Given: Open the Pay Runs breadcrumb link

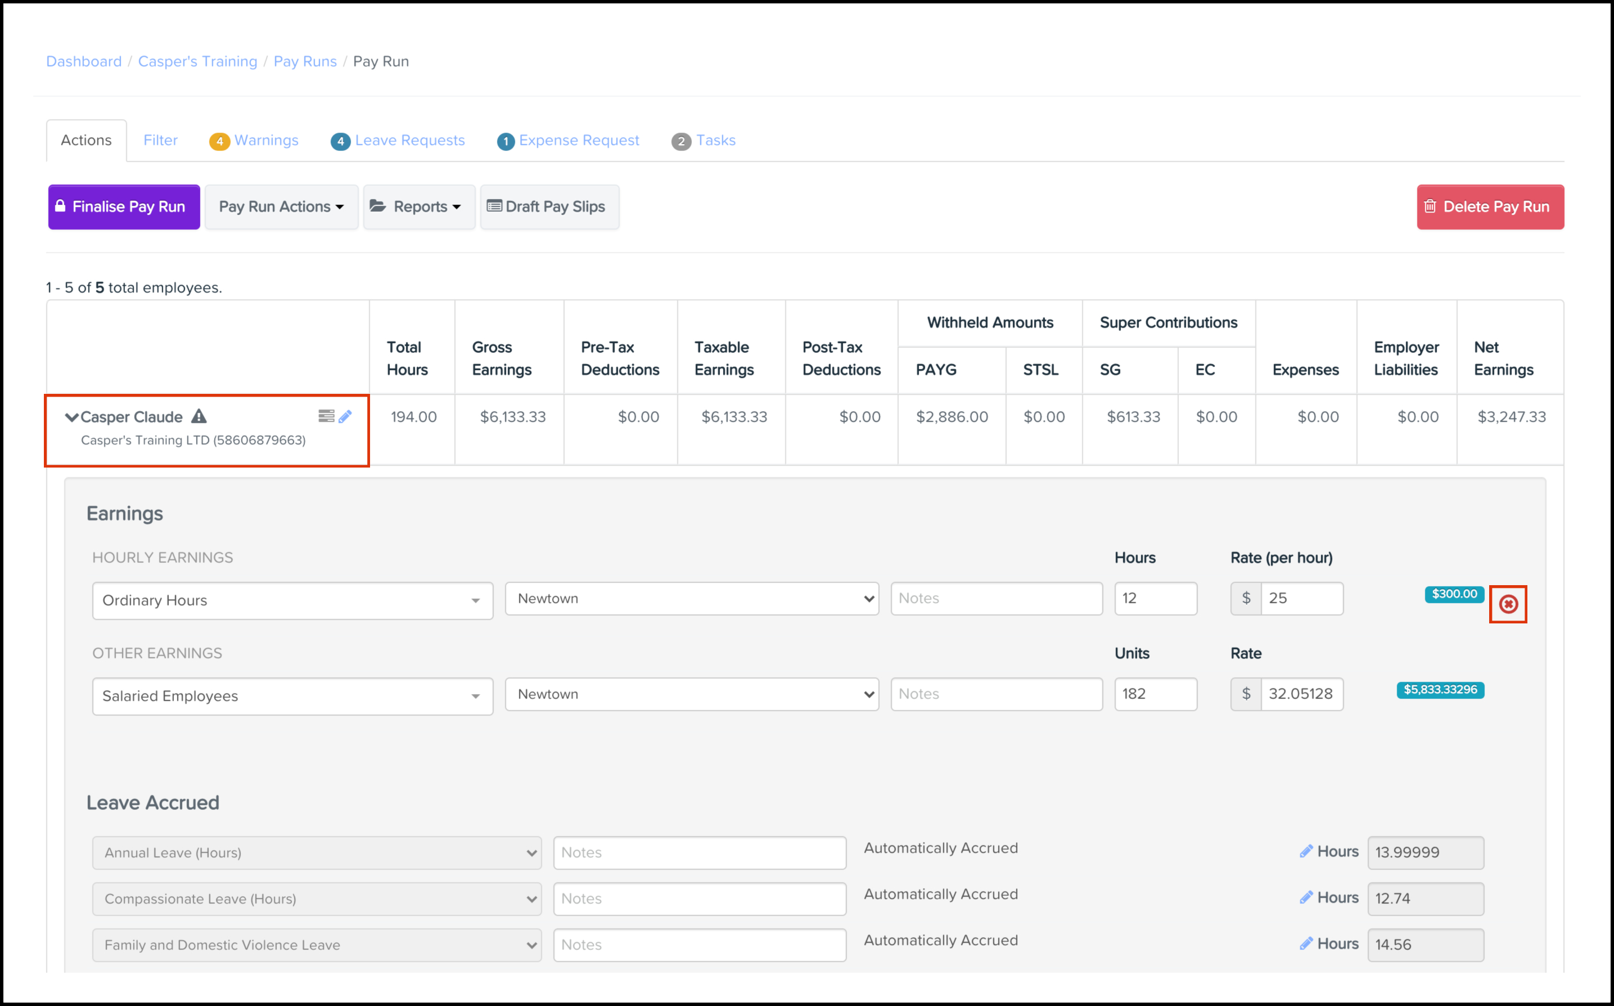Looking at the screenshot, I should coord(305,61).
